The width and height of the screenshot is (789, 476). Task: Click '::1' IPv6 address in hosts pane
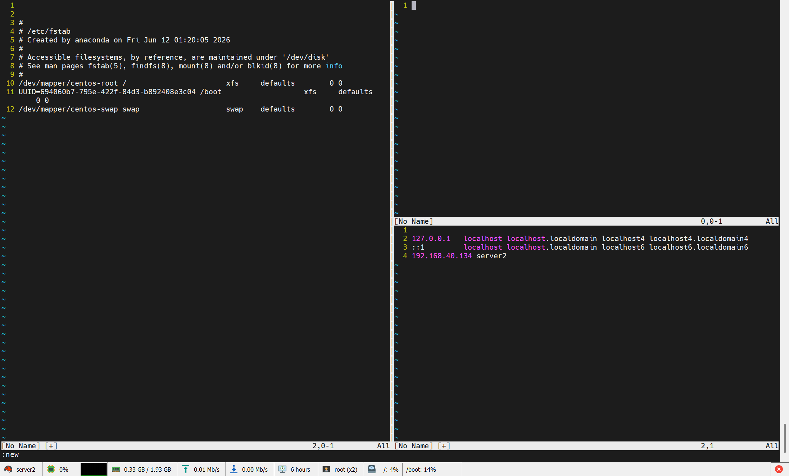418,247
